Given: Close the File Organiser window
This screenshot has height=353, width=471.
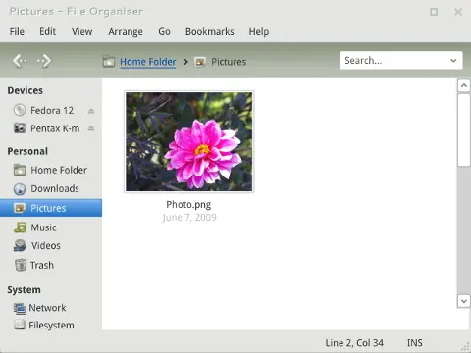Looking at the screenshot, I should tap(458, 12).
